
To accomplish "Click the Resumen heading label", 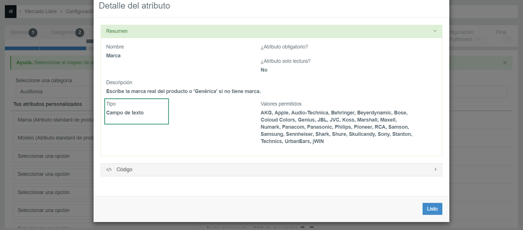I will (x=117, y=31).
